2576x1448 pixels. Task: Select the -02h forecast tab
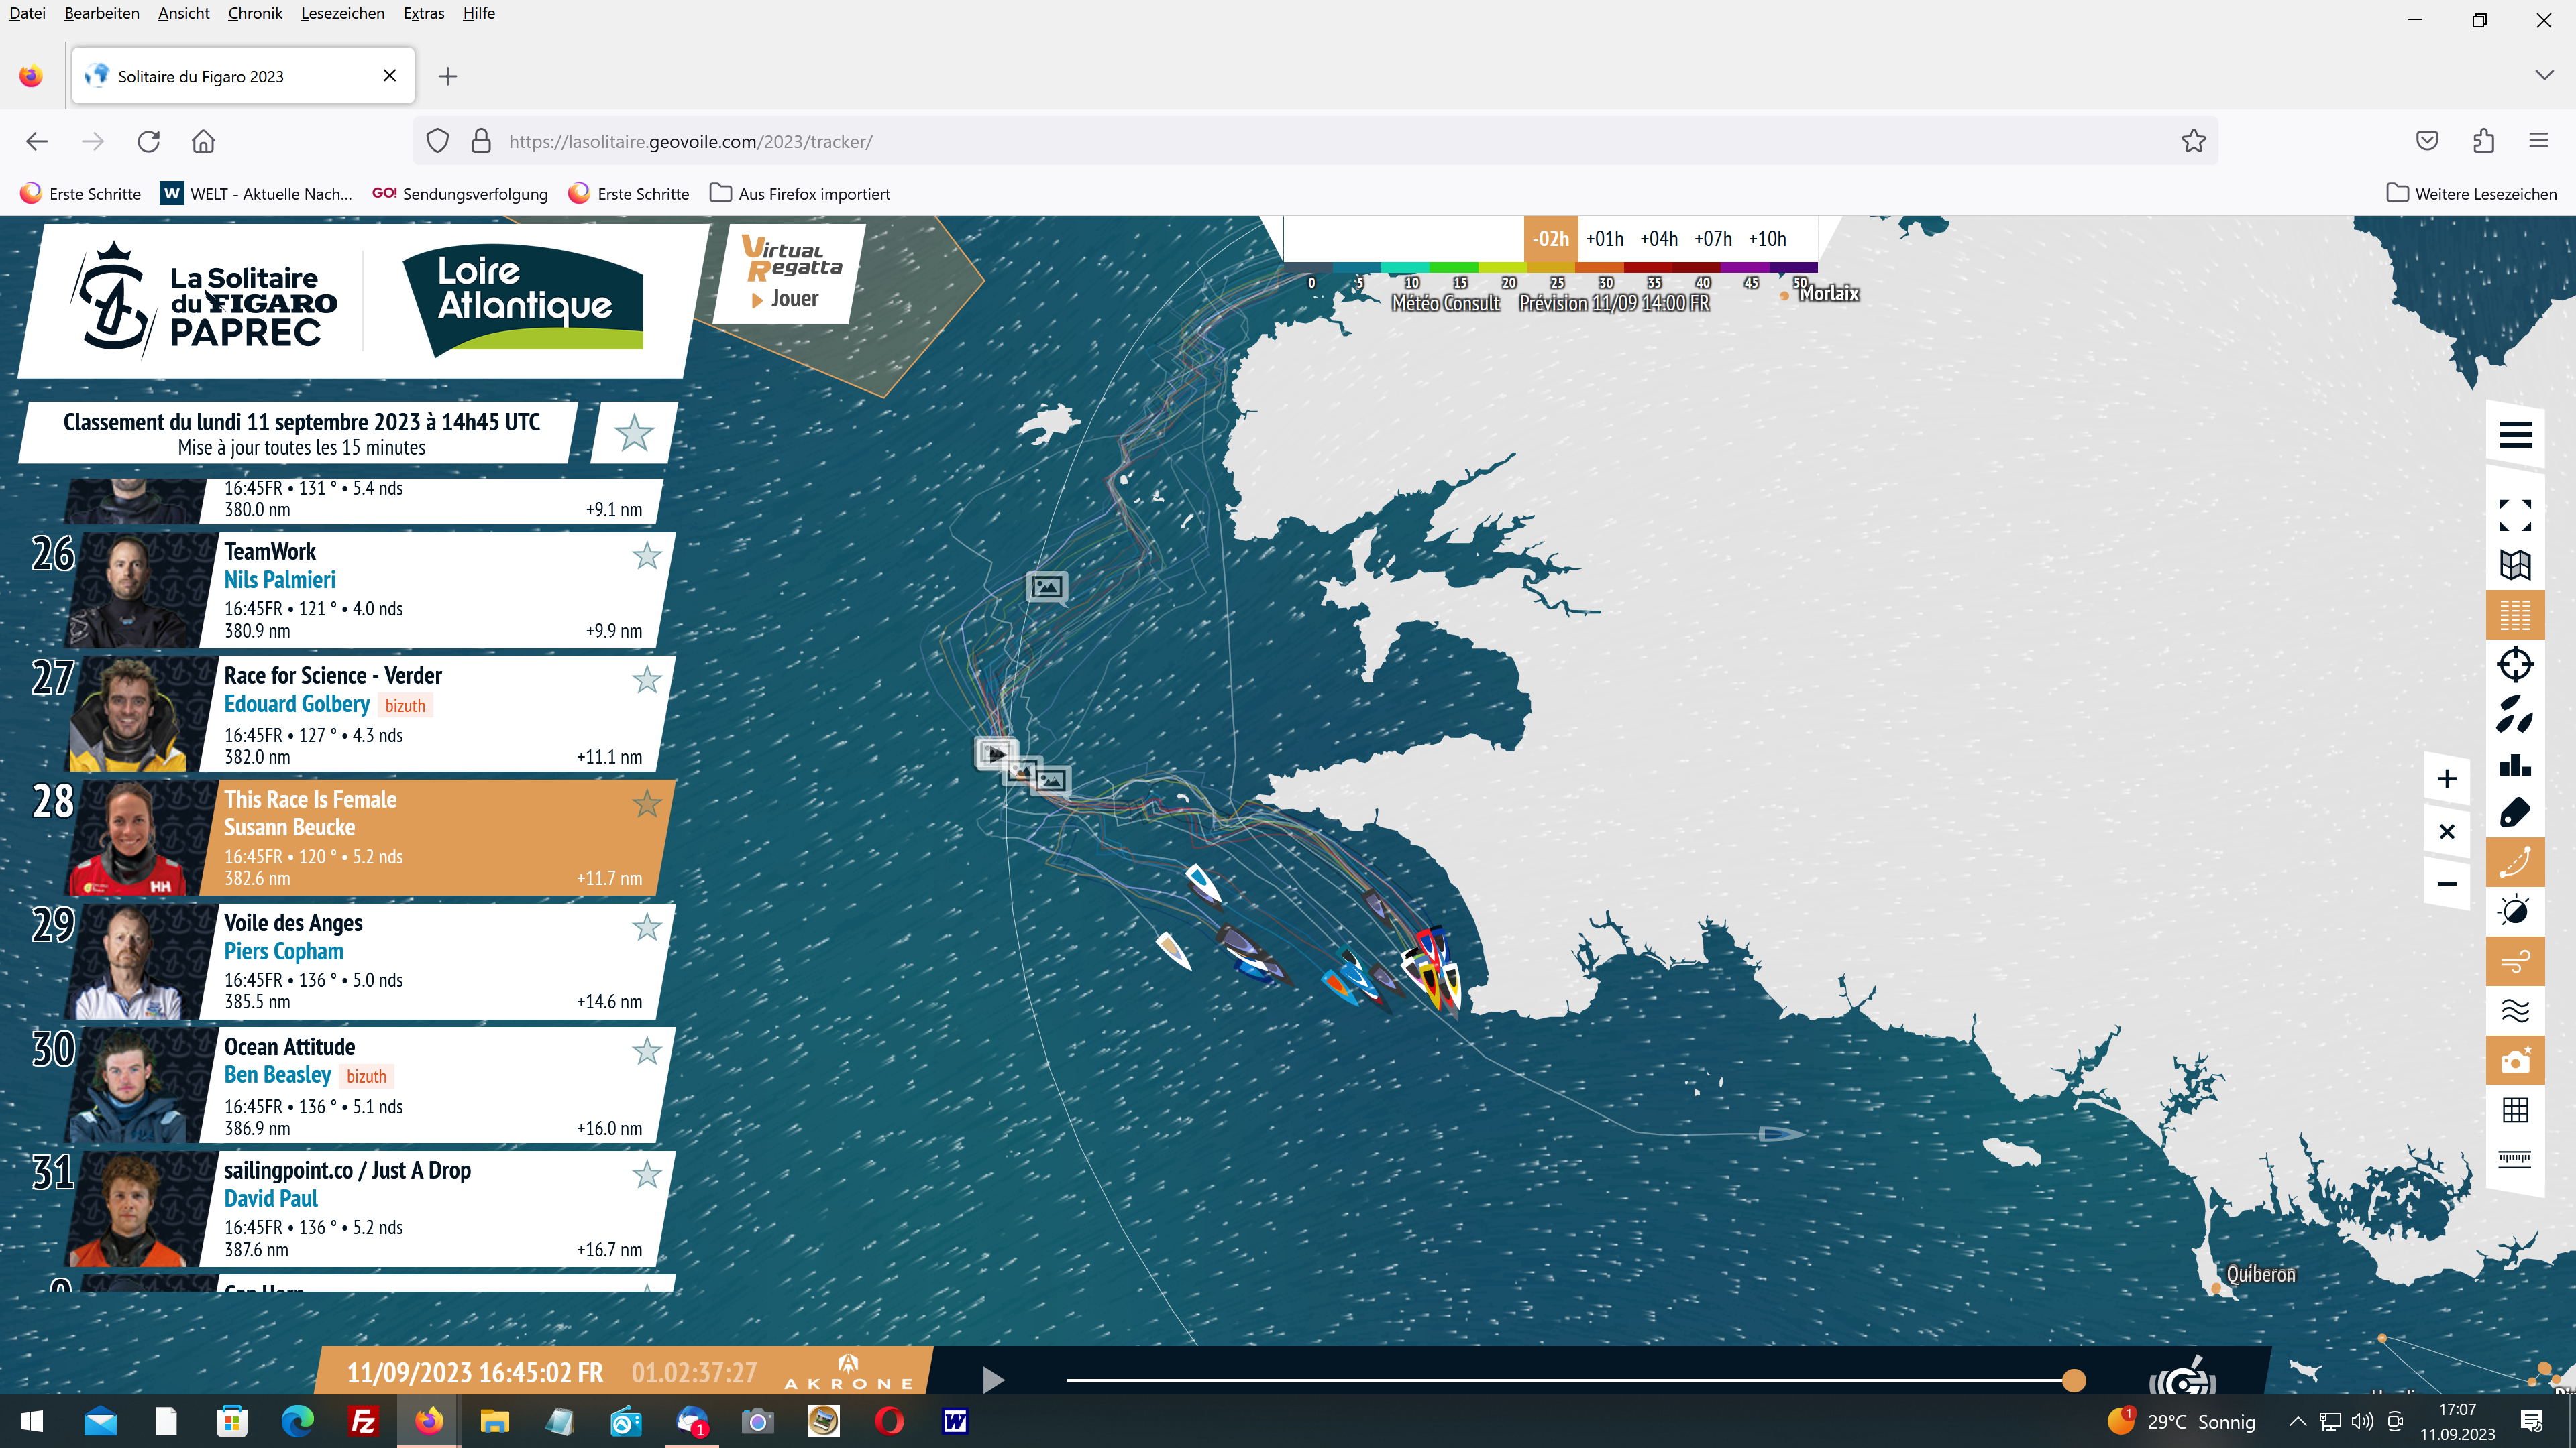1551,239
